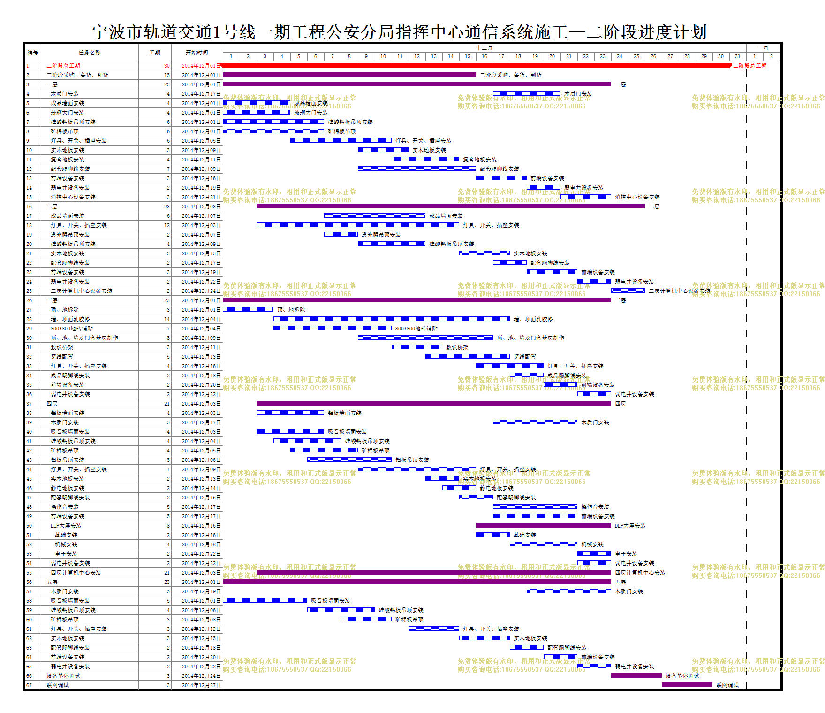
Task: Click the purple DLP大屏安装 Gantt bar
Action: click(544, 525)
